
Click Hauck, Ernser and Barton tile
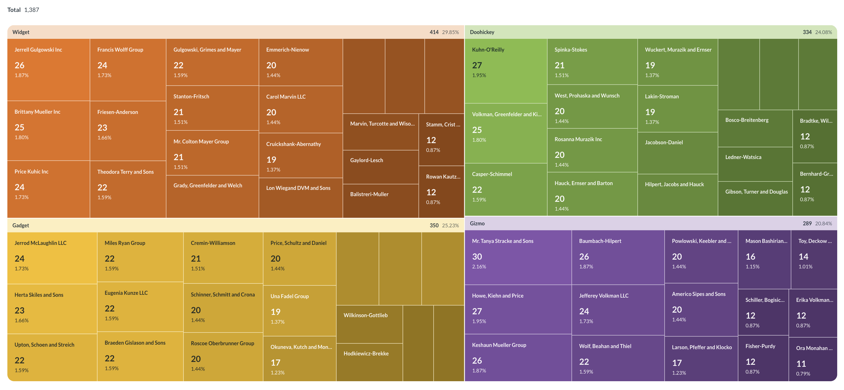click(592, 194)
